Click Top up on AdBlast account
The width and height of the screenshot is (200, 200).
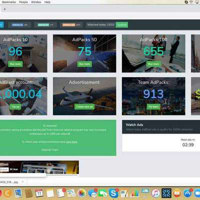pos(15,106)
